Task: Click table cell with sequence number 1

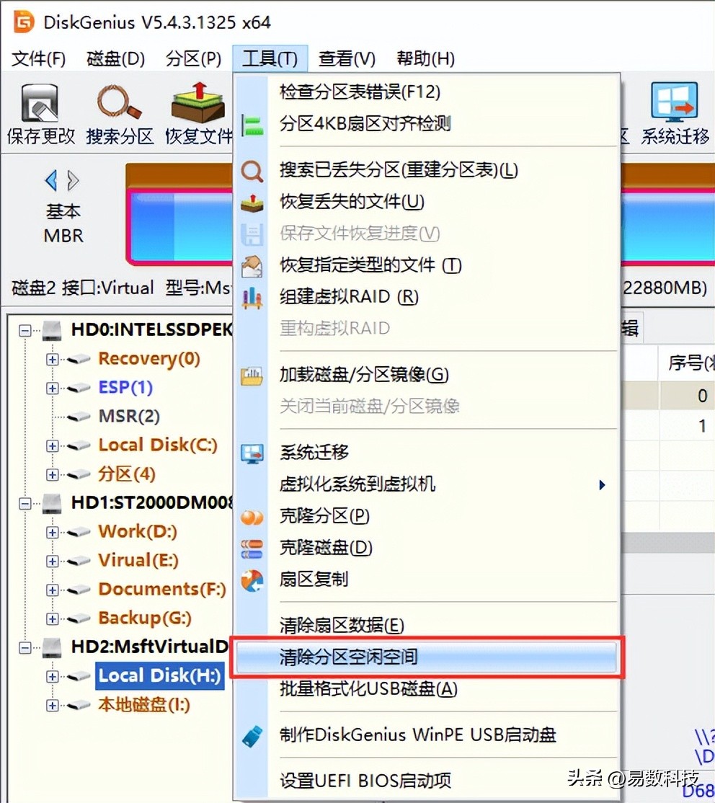Action: 689,426
